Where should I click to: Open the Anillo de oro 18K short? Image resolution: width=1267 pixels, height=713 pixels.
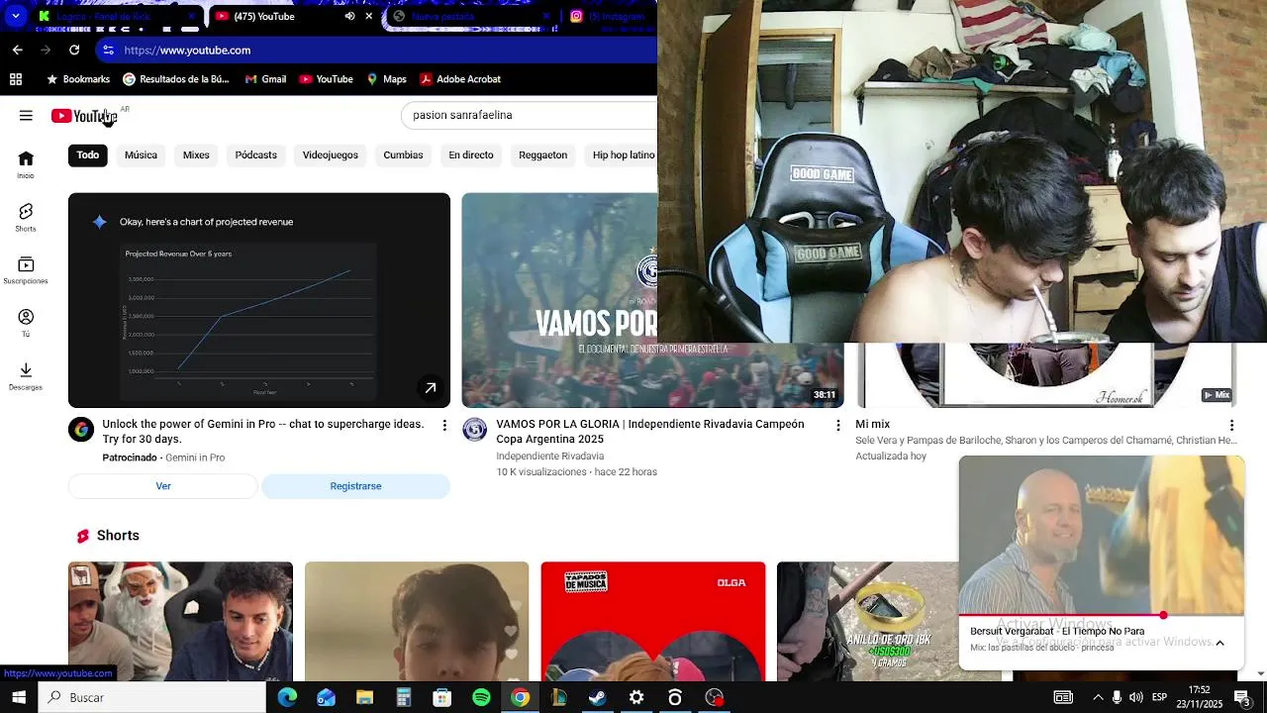[x=867, y=622]
